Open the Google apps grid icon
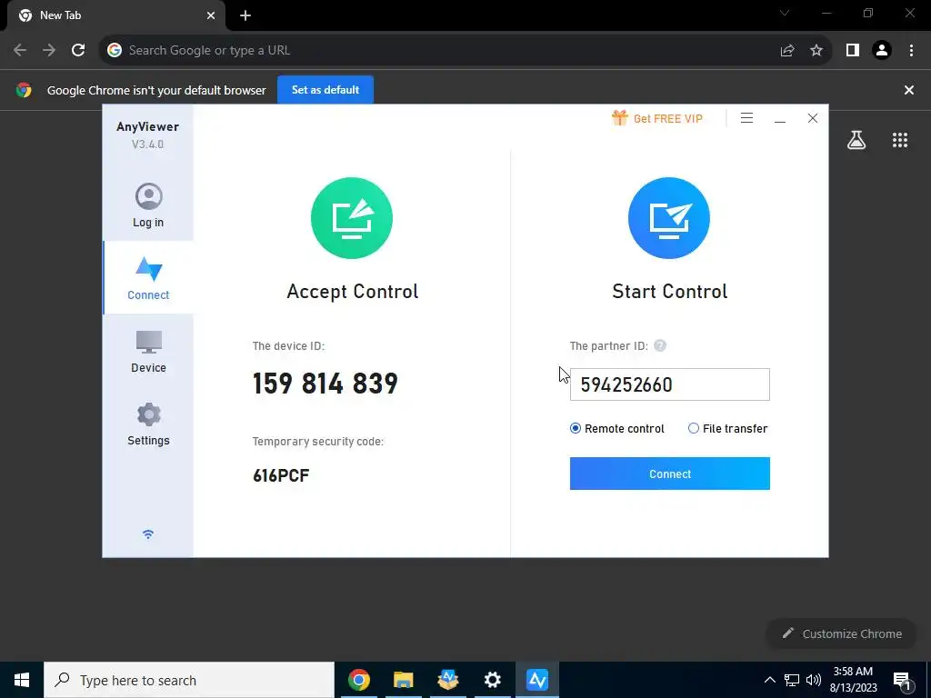931x698 pixels. pyautogui.click(x=900, y=140)
